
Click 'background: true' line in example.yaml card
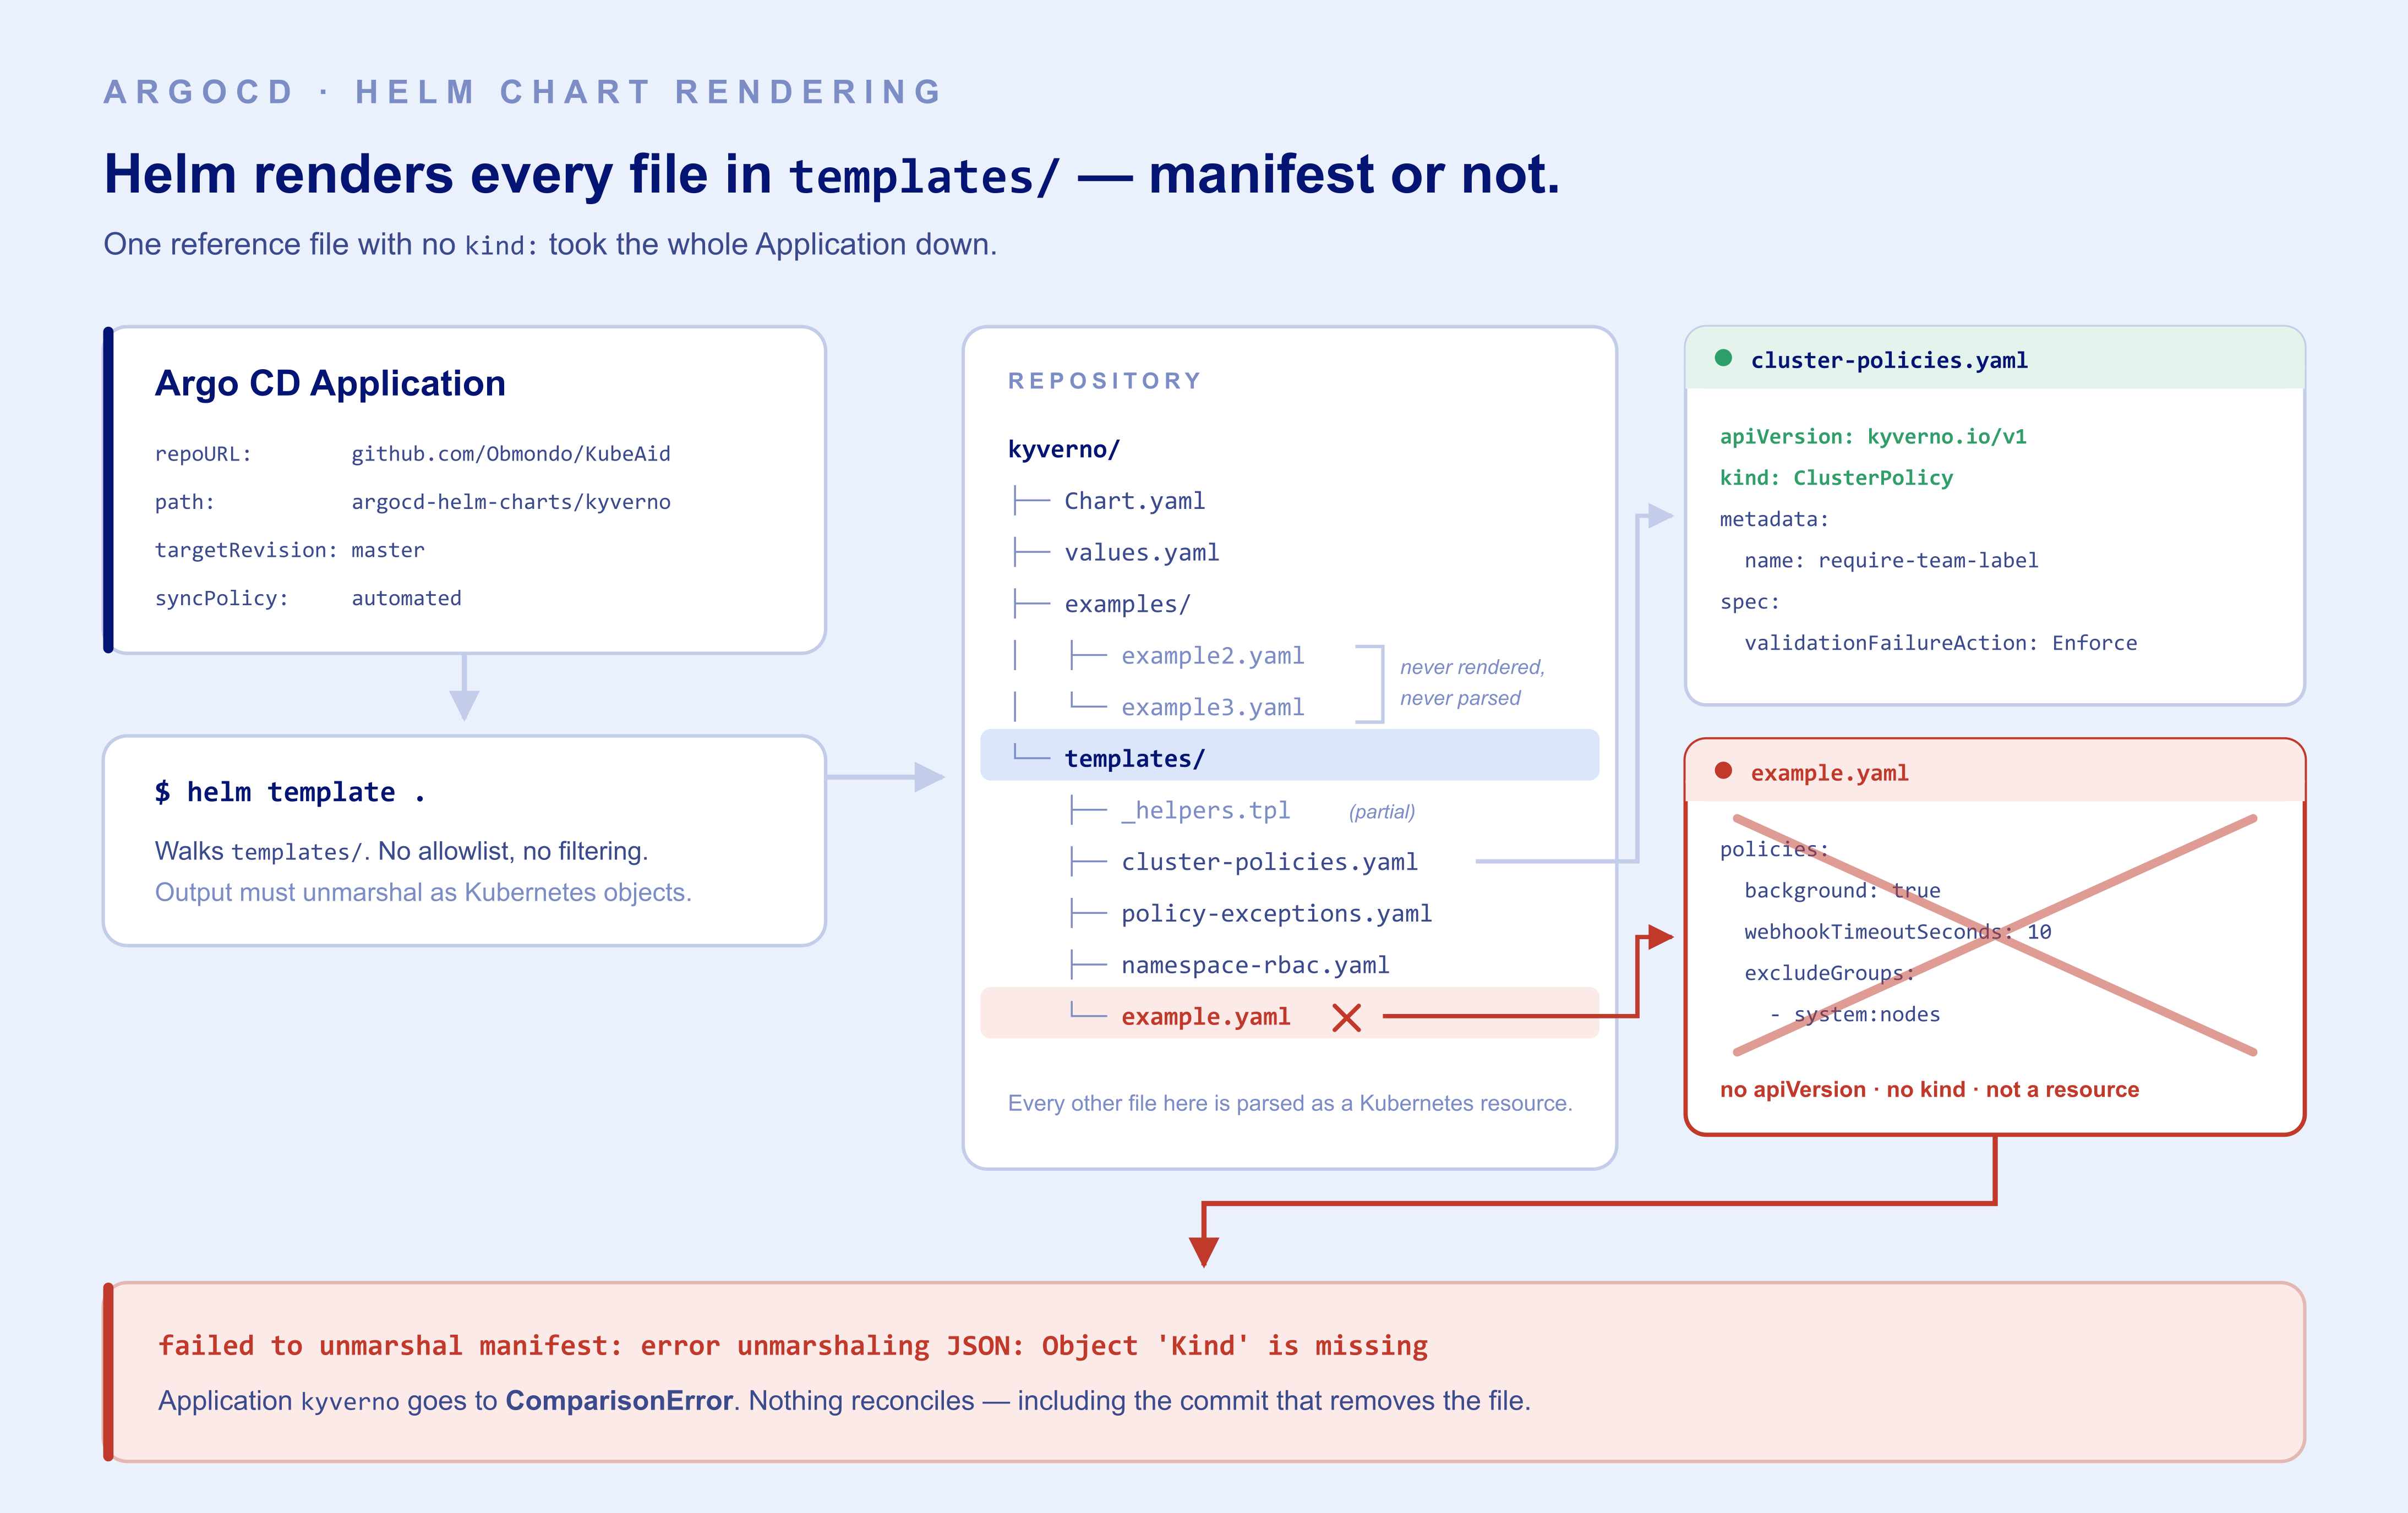click(1842, 890)
